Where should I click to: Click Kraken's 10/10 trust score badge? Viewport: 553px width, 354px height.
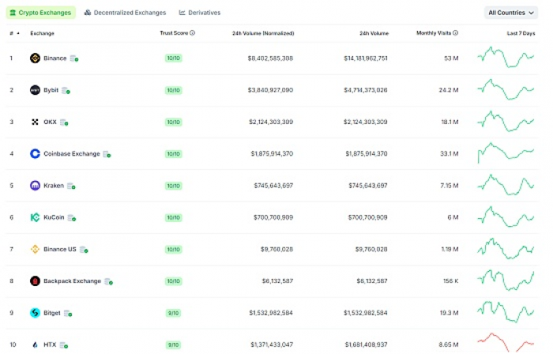(173, 186)
